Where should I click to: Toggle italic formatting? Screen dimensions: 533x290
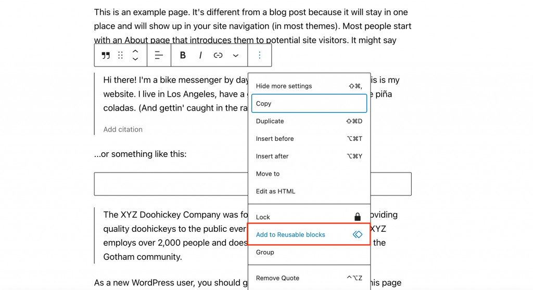point(200,56)
